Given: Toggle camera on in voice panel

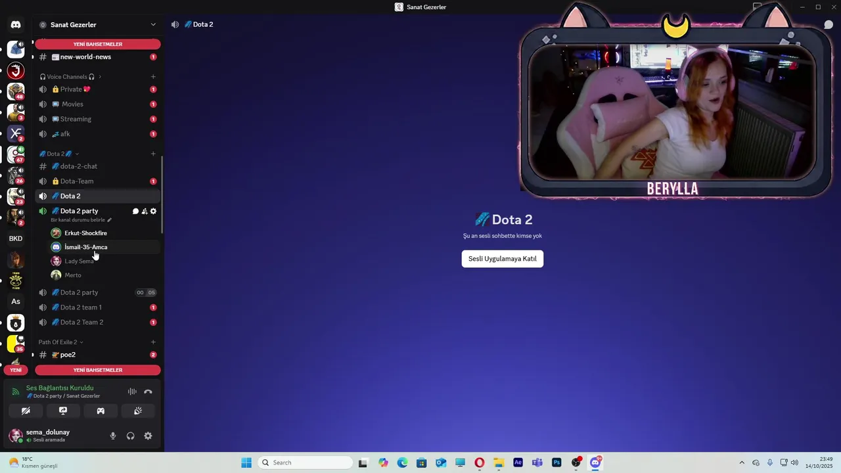Looking at the screenshot, I should click(x=26, y=411).
